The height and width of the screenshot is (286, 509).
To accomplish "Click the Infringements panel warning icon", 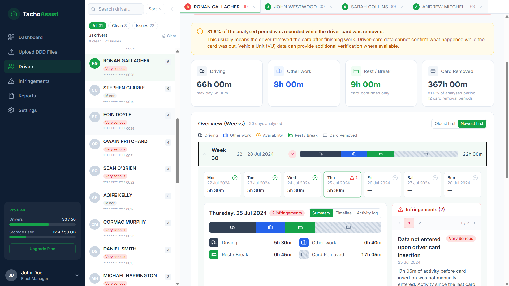I will [400, 210].
